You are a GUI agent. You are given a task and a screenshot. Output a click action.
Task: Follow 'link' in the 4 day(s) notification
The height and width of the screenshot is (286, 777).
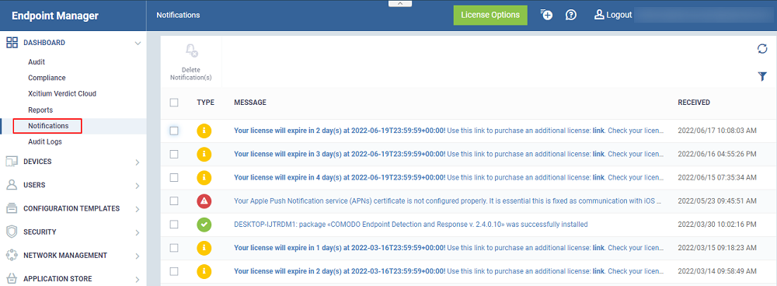point(598,177)
